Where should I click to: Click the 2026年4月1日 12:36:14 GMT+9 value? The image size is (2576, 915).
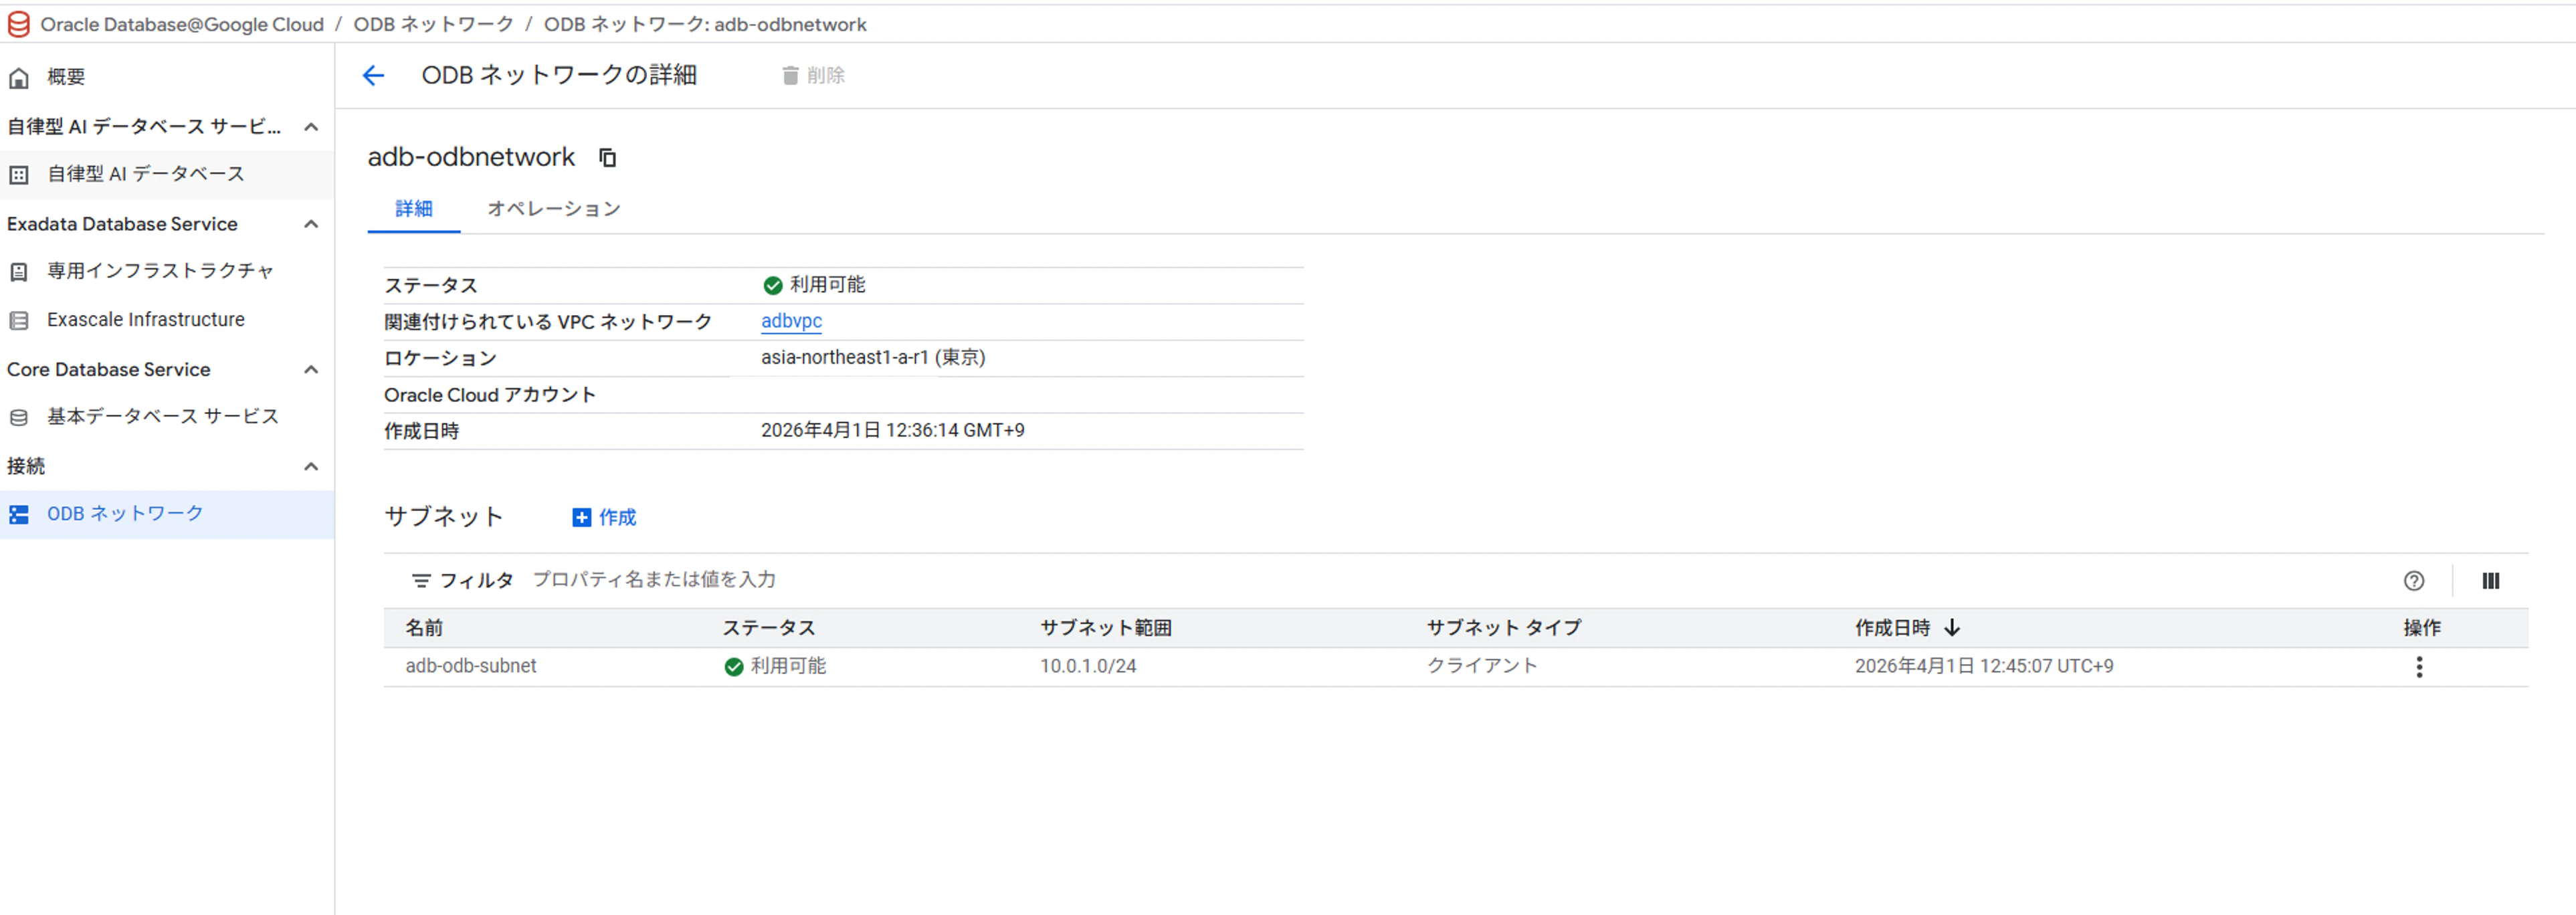(893, 431)
